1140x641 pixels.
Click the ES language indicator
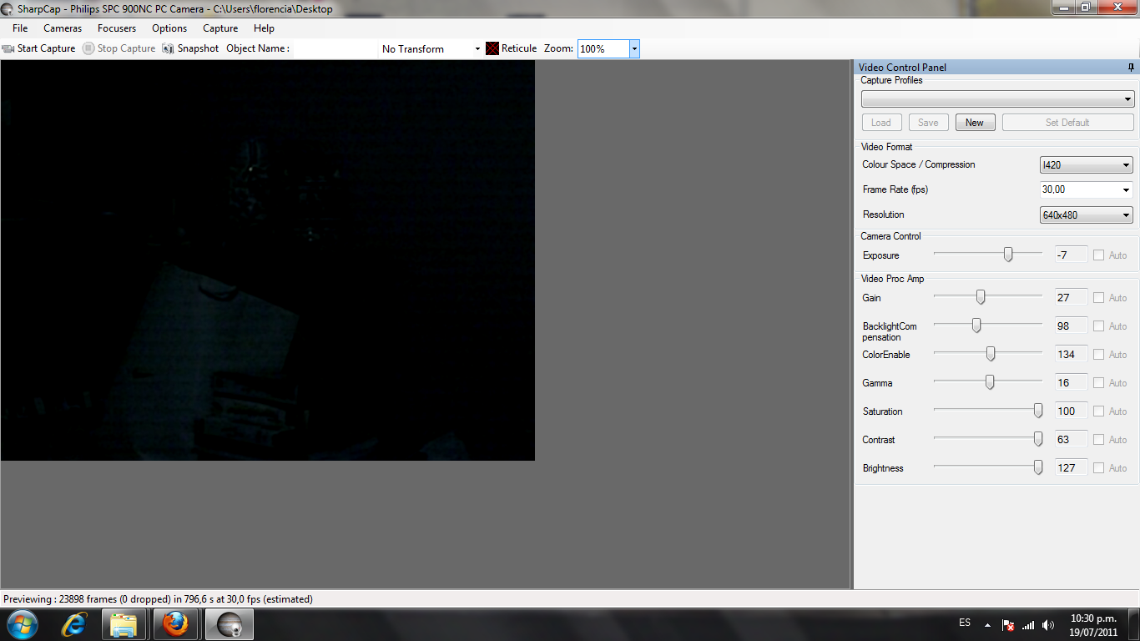[x=965, y=623]
